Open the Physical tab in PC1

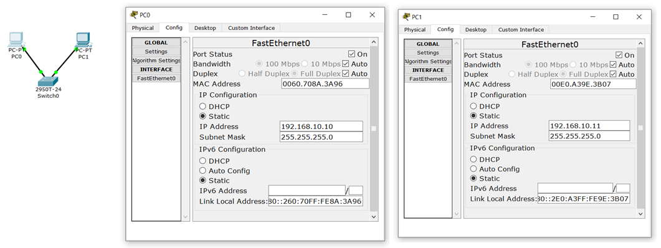click(415, 29)
